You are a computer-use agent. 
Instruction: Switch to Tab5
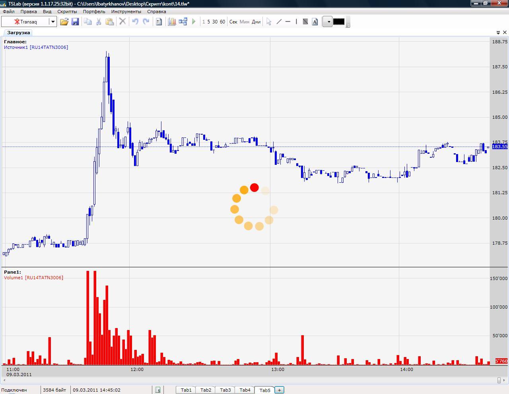[x=265, y=390]
